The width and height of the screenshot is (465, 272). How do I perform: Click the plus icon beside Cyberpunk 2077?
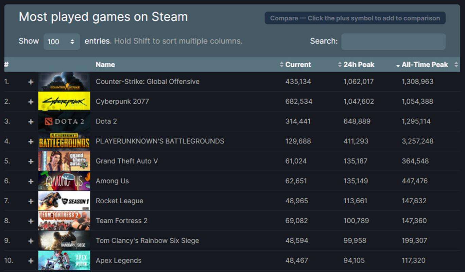[31, 102]
